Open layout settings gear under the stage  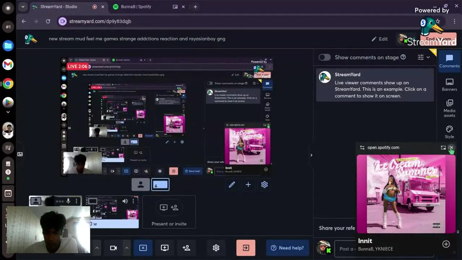(265, 185)
